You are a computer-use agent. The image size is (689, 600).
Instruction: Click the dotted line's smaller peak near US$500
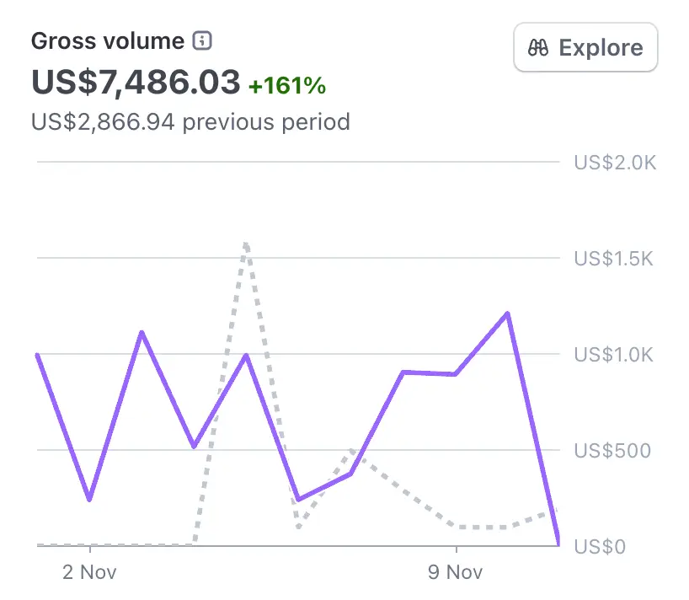click(x=351, y=451)
